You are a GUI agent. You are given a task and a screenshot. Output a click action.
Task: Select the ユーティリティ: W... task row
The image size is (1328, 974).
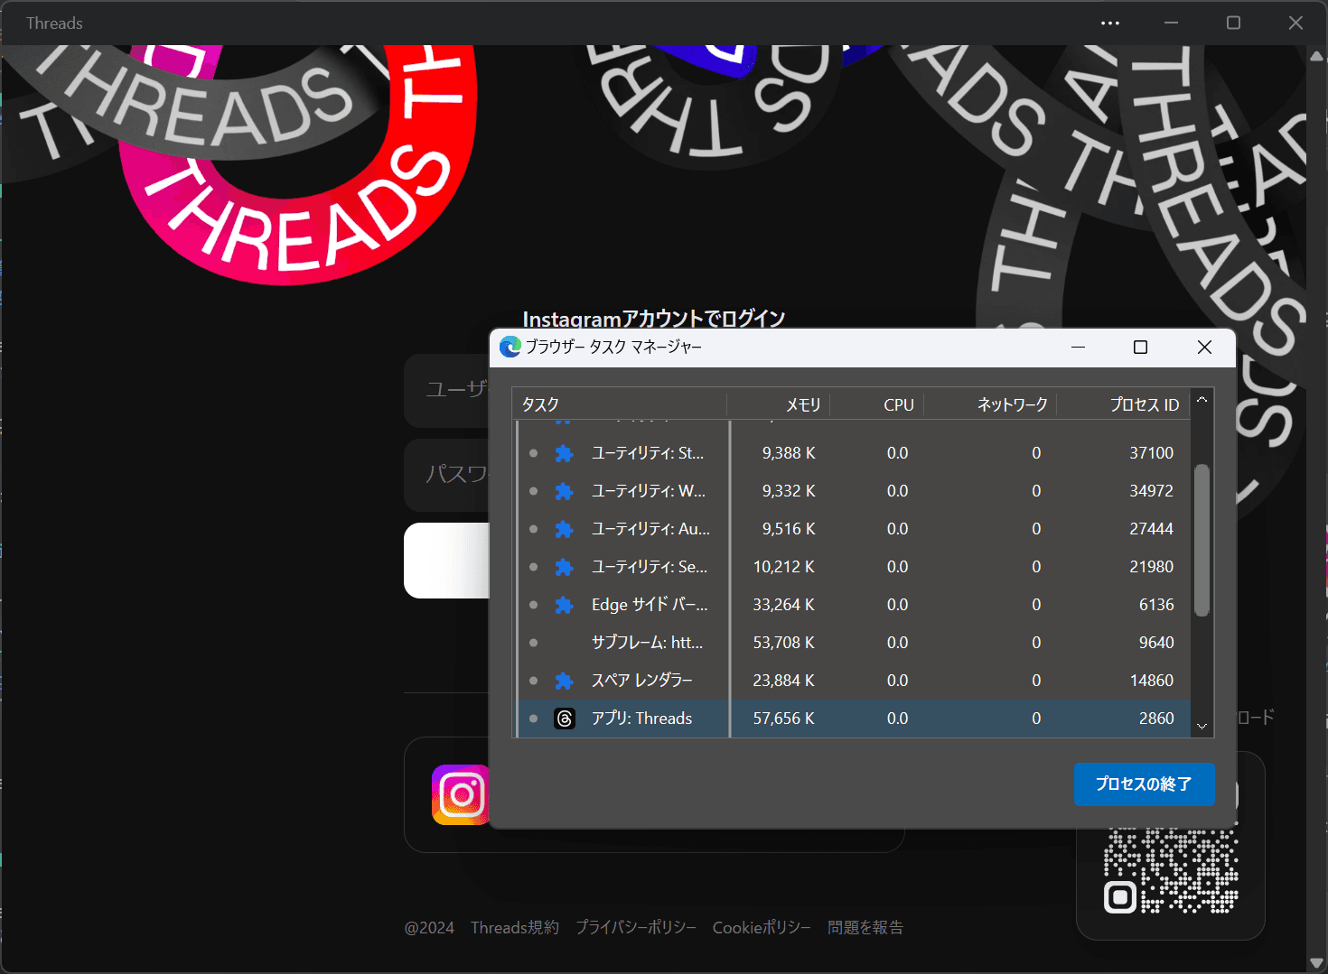point(852,491)
